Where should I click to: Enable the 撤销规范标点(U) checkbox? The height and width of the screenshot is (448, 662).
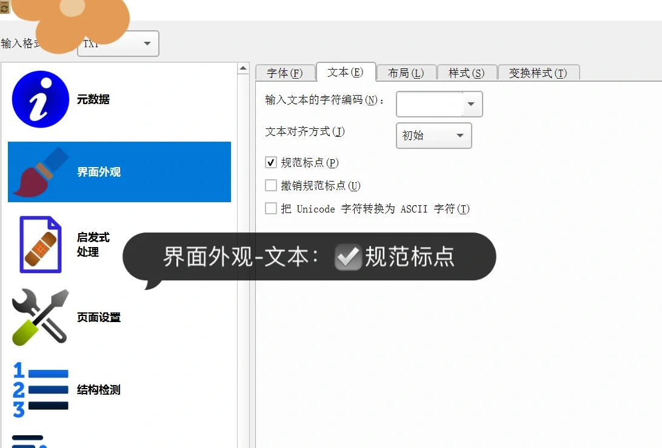coord(270,185)
